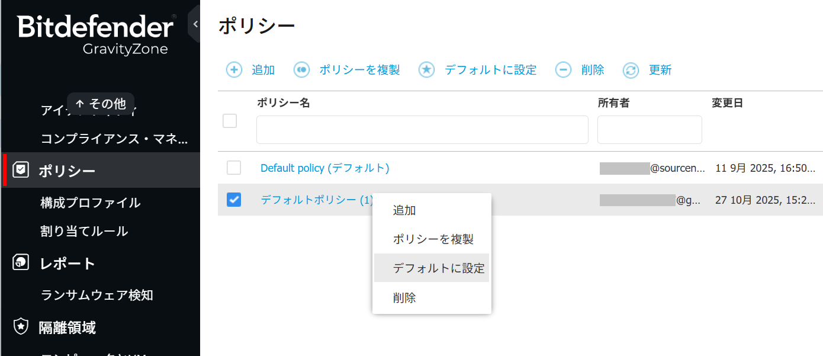Viewport: 823px width, 356px height.
Task: Click the ↑ その他 scroll-up indicator
Action: [101, 104]
